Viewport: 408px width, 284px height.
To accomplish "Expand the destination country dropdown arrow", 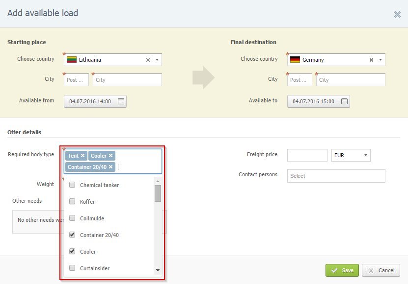I will (x=381, y=60).
